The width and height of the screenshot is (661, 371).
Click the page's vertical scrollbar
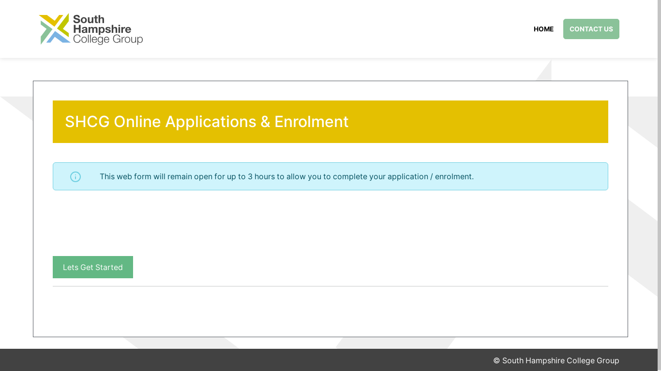[659, 185]
